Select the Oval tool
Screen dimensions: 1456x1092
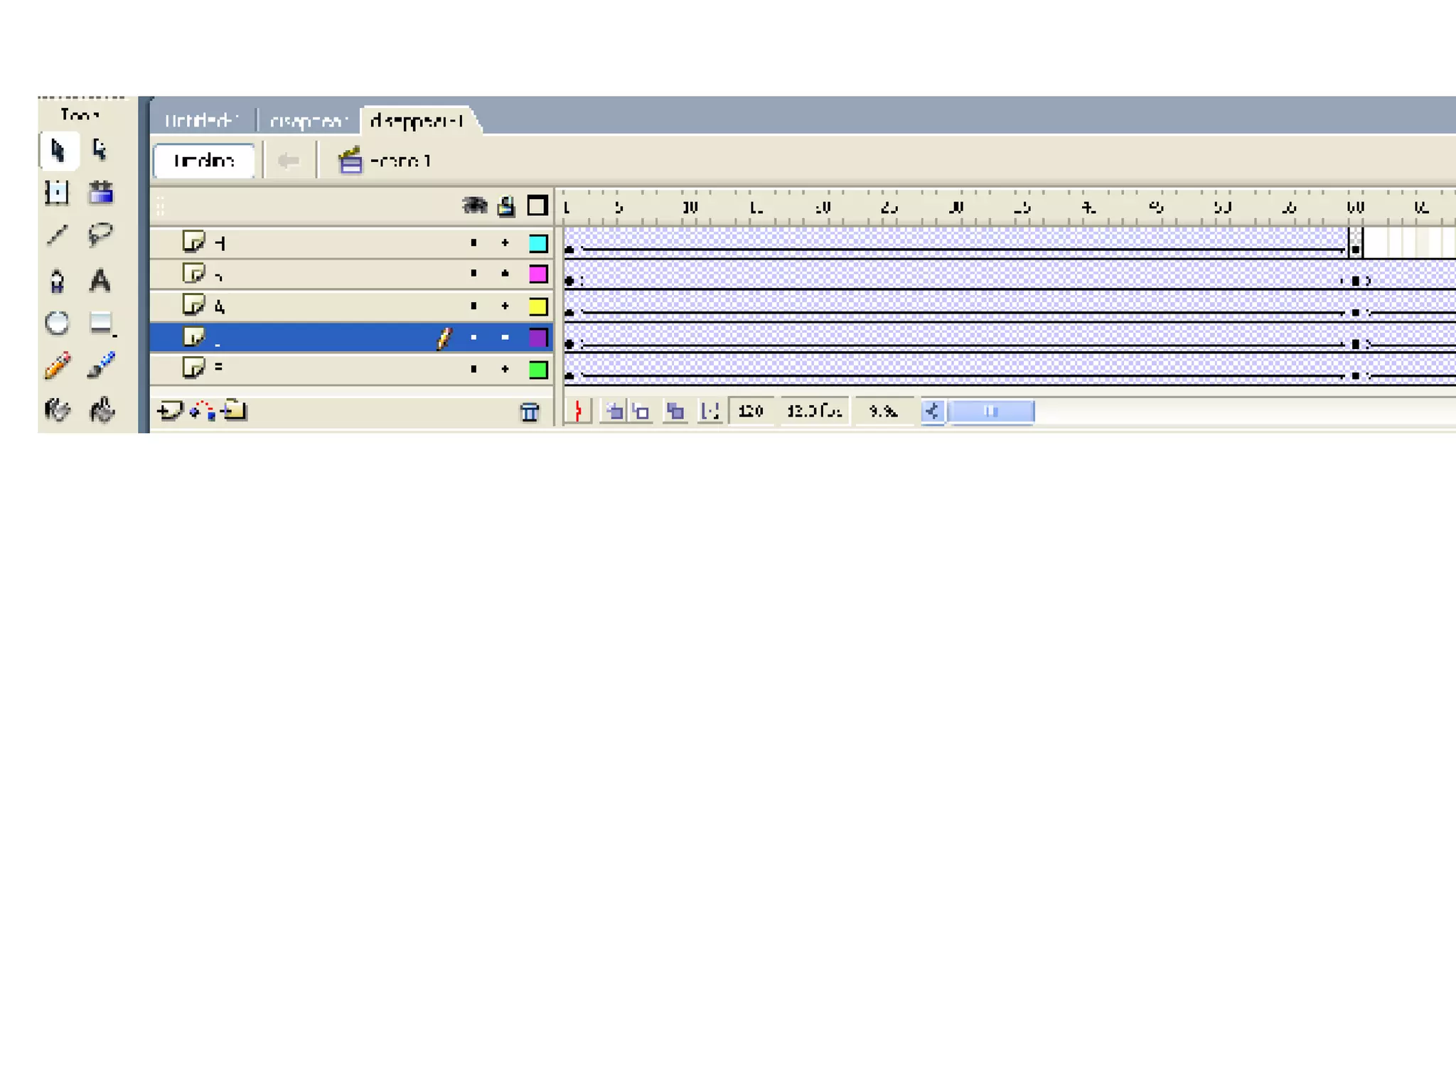click(57, 323)
